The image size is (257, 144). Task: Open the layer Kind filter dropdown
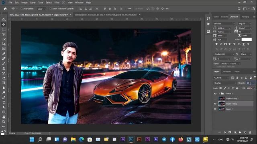pyautogui.click(x=221, y=78)
